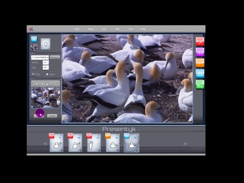244x183 pixels.
Task: Remove the blue video card via its X
Action: (136, 135)
